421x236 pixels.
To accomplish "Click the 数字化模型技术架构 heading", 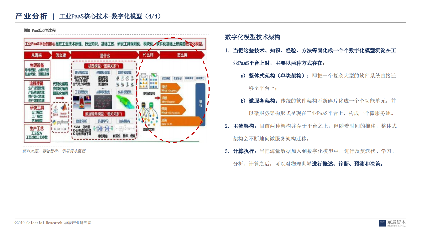I will coord(253,37).
